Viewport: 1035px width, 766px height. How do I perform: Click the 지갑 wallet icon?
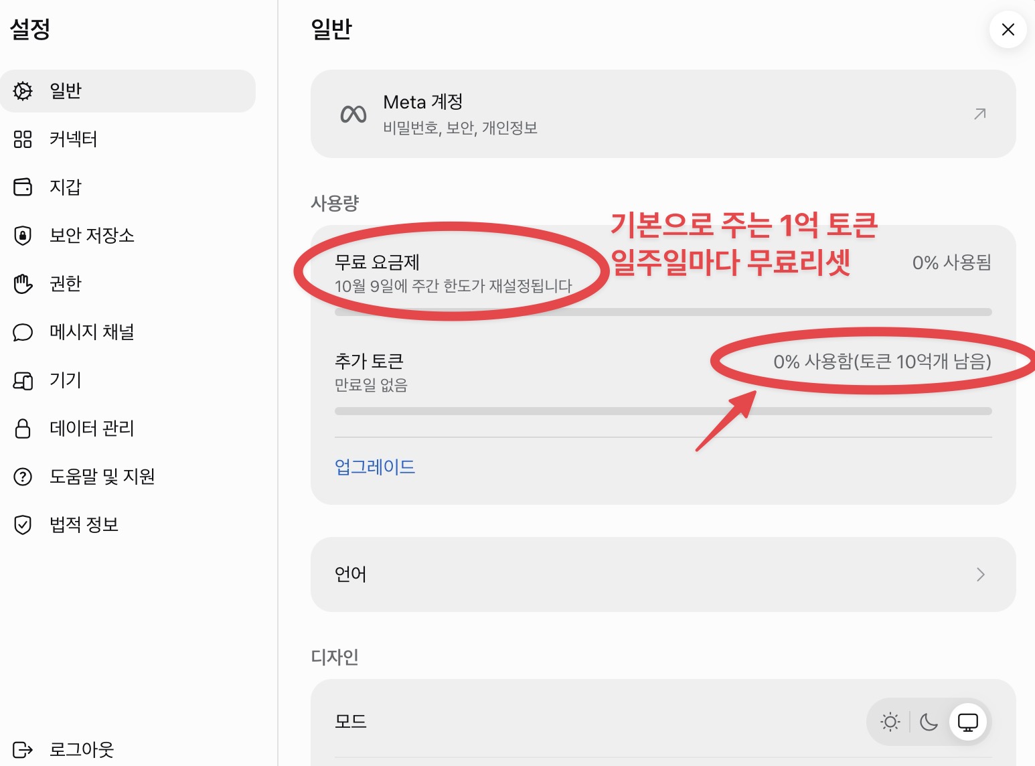[23, 187]
